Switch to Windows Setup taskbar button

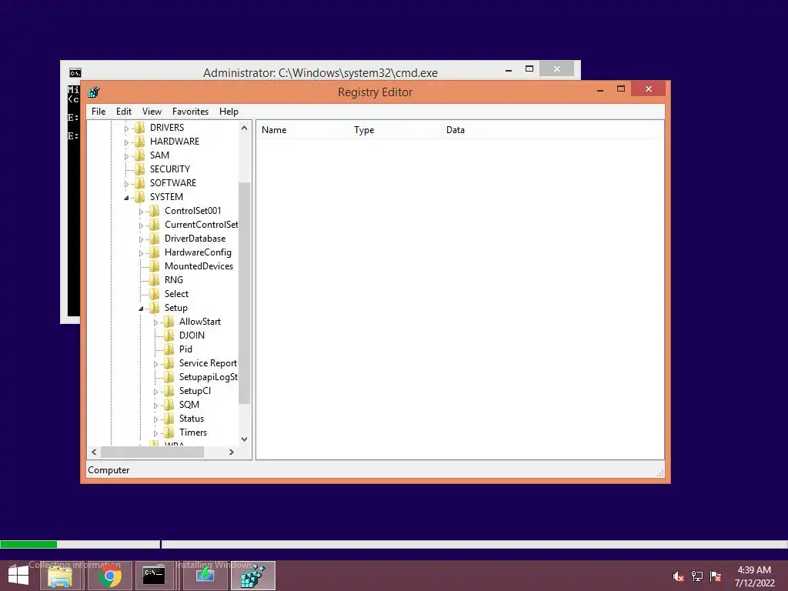click(x=205, y=576)
